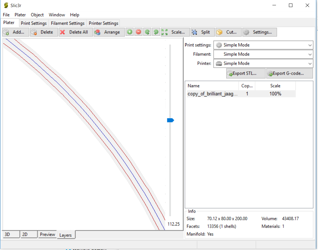
Task: Switch to the 2D view tab
Action: click(x=29, y=234)
